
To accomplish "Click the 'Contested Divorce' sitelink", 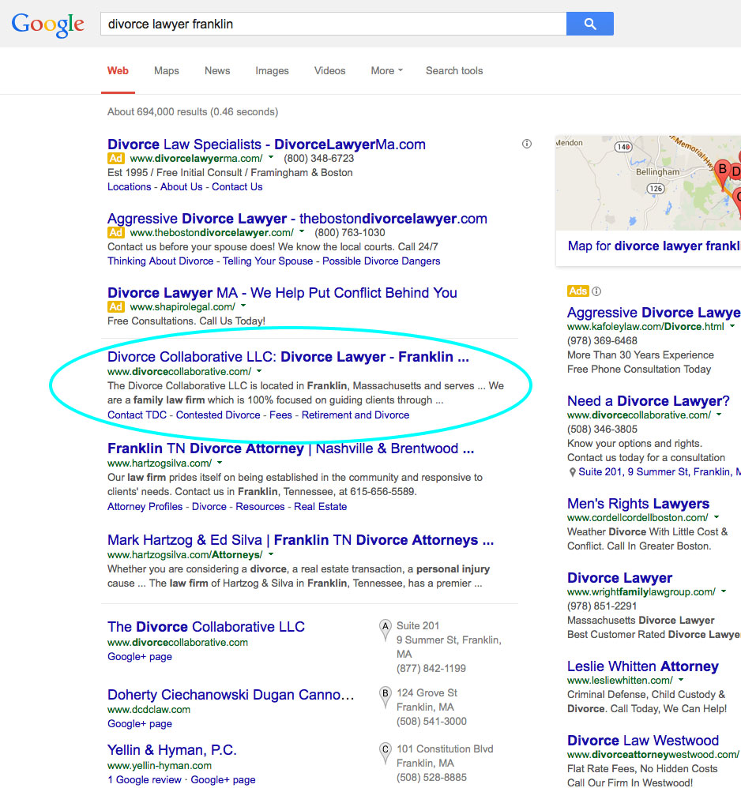I will pyautogui.click(x=218, y=415).
